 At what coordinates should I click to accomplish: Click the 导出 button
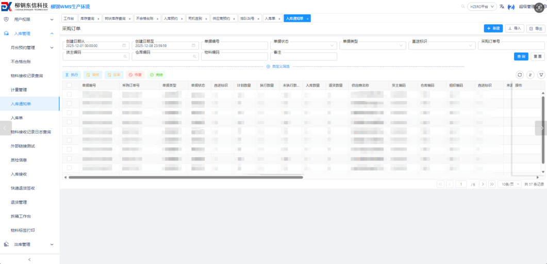[x=536, y=28]
